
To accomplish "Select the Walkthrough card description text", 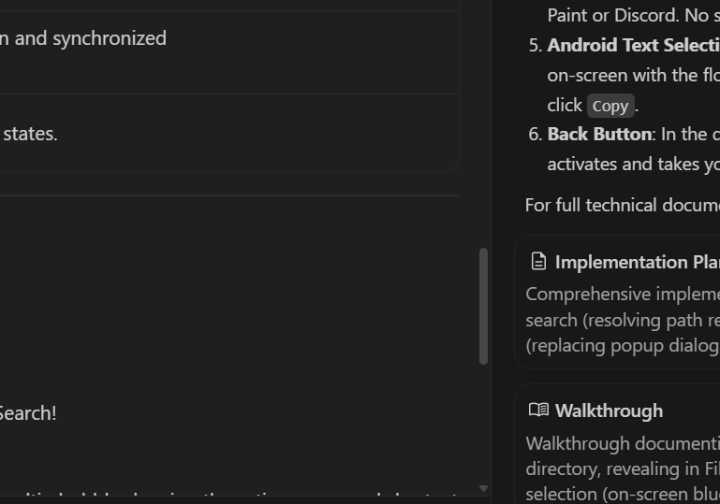I will tap(623, 468).
